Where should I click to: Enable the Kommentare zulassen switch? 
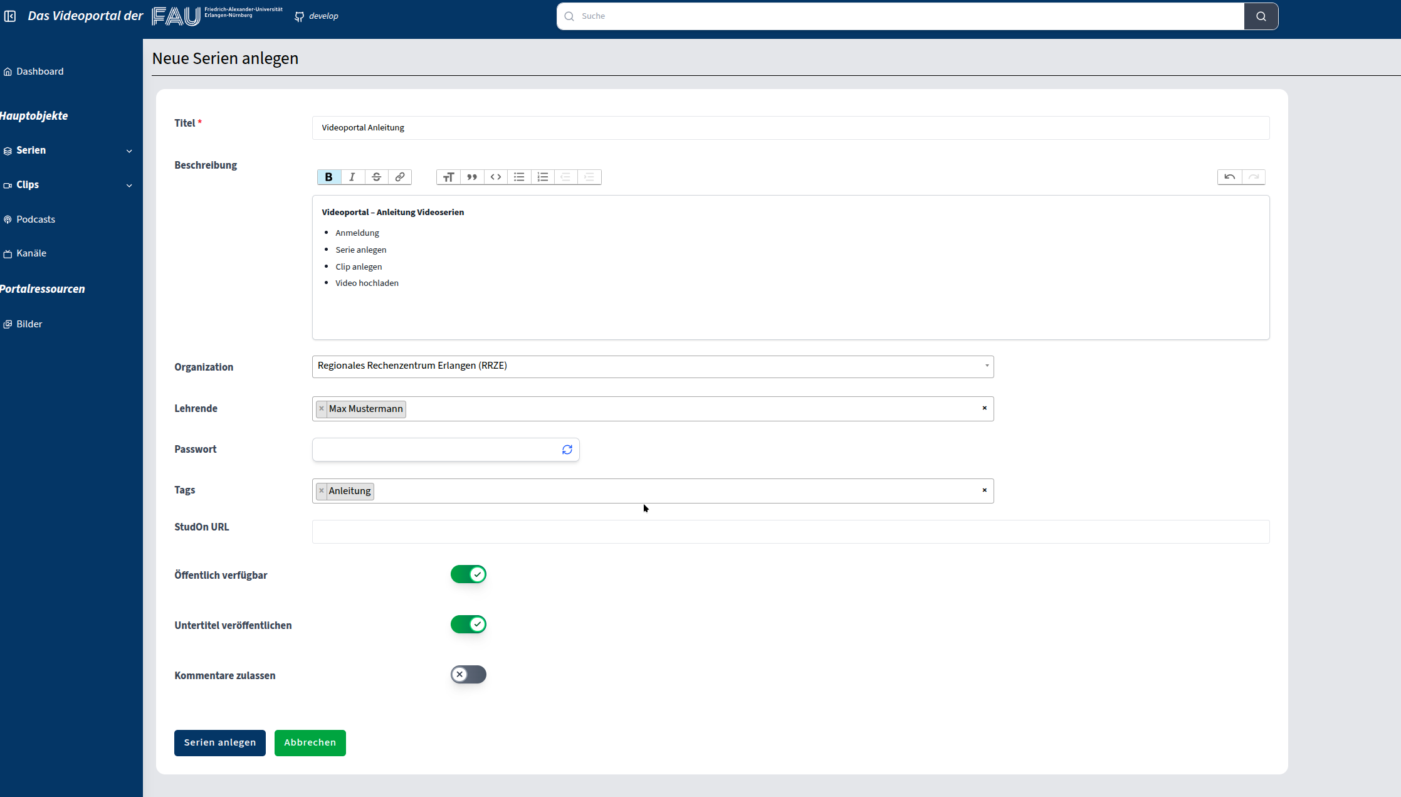coord(468,675)
